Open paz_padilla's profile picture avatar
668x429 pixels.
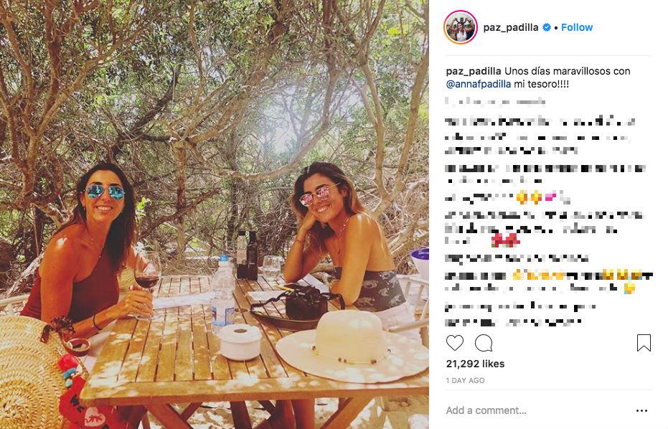[460, 27]
